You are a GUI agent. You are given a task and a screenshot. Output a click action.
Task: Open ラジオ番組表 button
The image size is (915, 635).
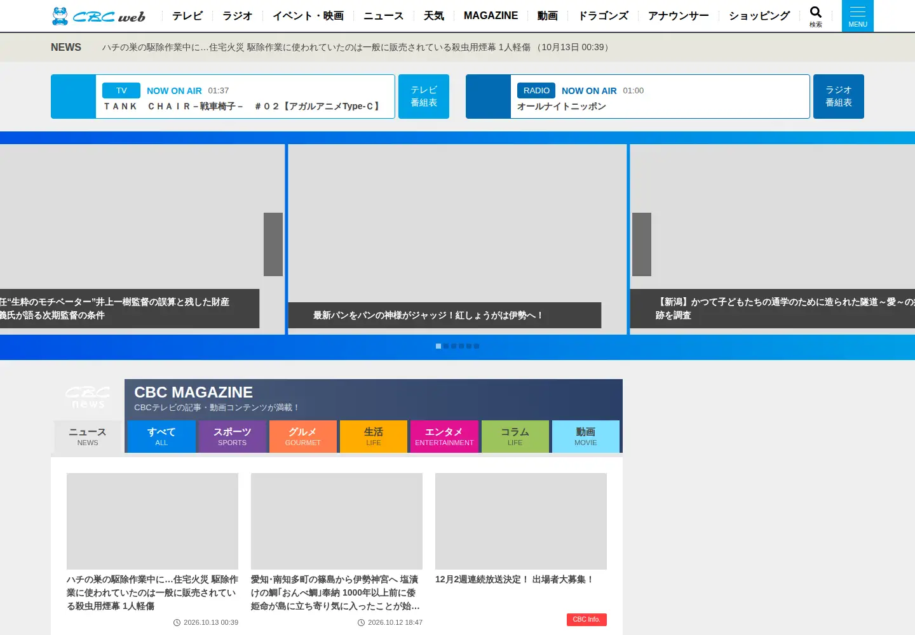(839, 97)
